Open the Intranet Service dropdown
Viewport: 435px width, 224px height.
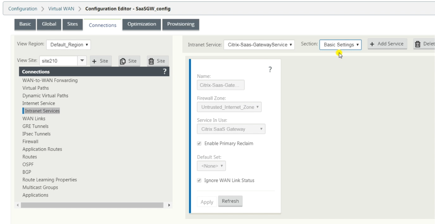259,45
